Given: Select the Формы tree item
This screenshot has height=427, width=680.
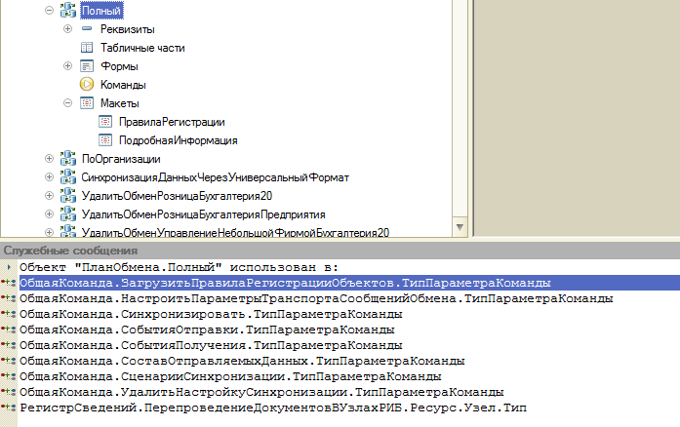Looking at the screenshot, I should click(x=119, y=66).
